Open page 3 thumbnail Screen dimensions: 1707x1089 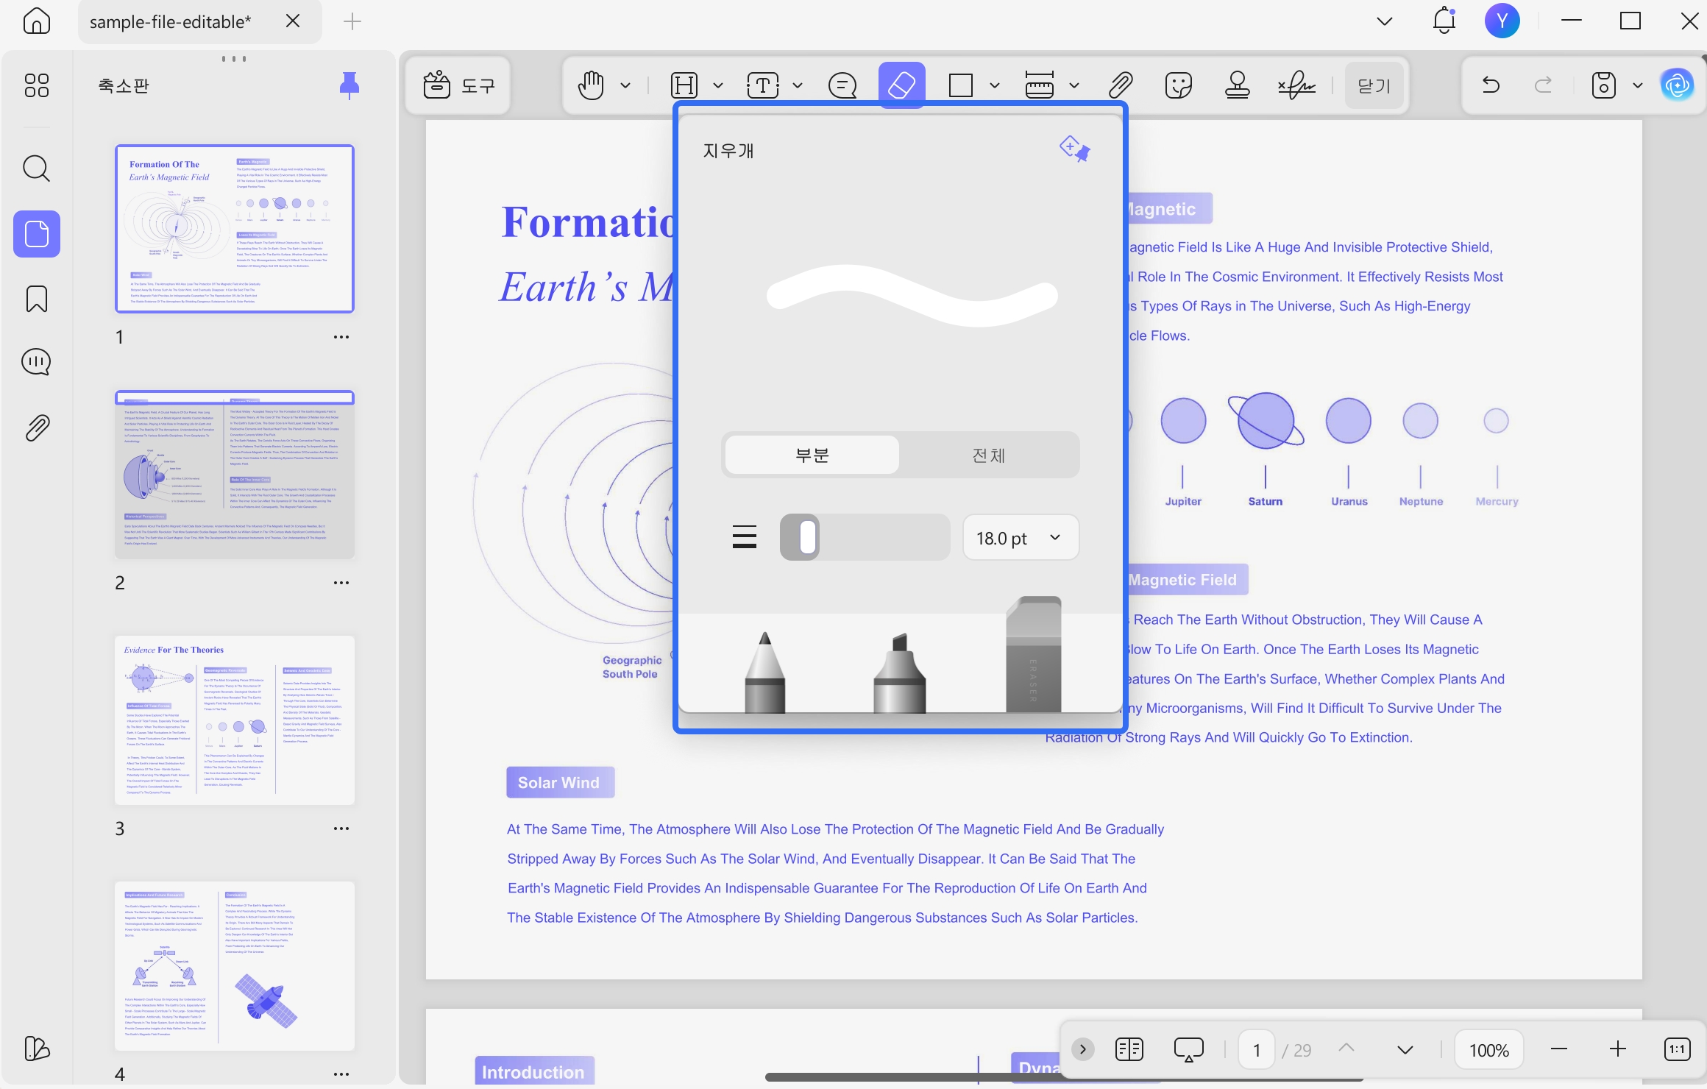[x=235, y=720]
